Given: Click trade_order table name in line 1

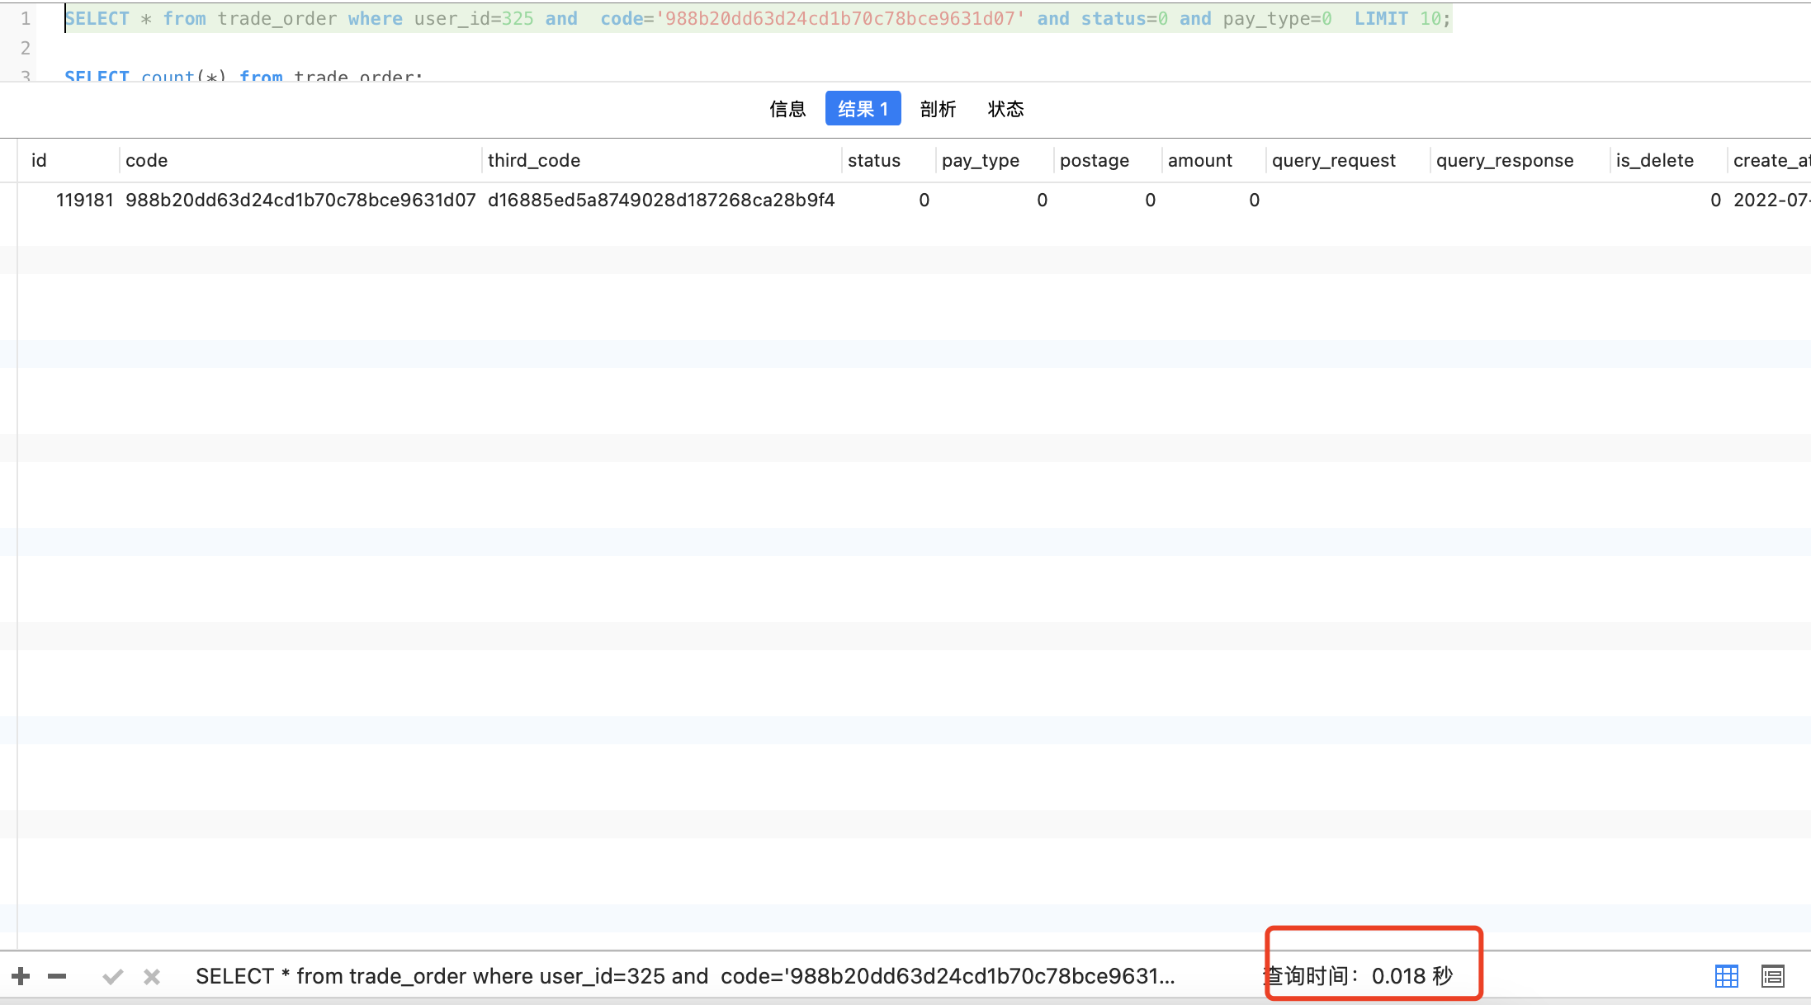Looking at the screenshot, I should pyautogui.click(x=277, y=18).
